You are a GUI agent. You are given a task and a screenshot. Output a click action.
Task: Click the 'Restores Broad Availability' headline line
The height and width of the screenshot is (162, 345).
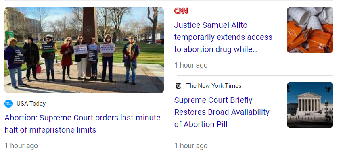(x=222, y=112)
